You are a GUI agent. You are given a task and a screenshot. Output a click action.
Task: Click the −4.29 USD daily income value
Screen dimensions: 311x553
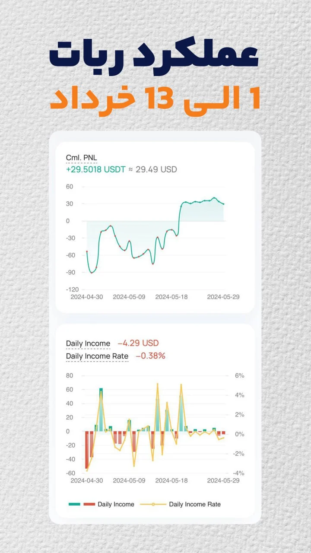point(138,343)
